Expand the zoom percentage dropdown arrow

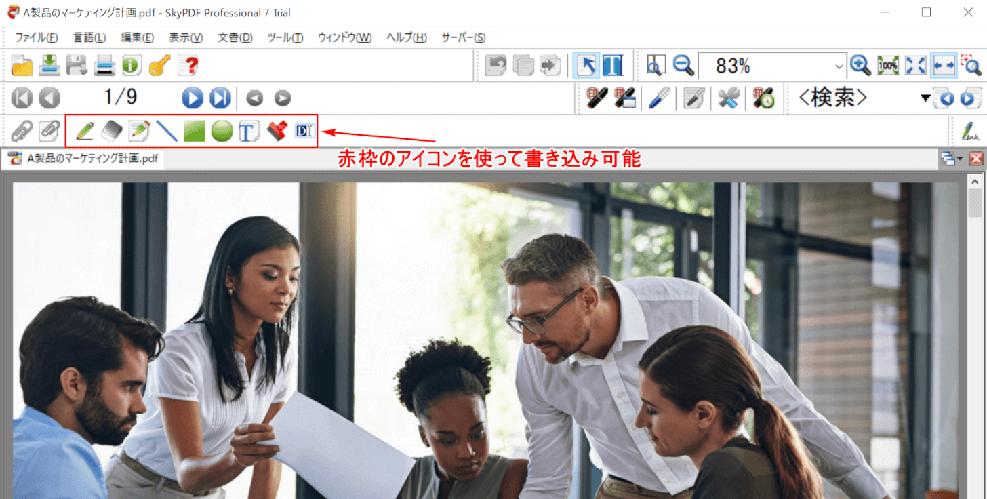pos(840,66)
